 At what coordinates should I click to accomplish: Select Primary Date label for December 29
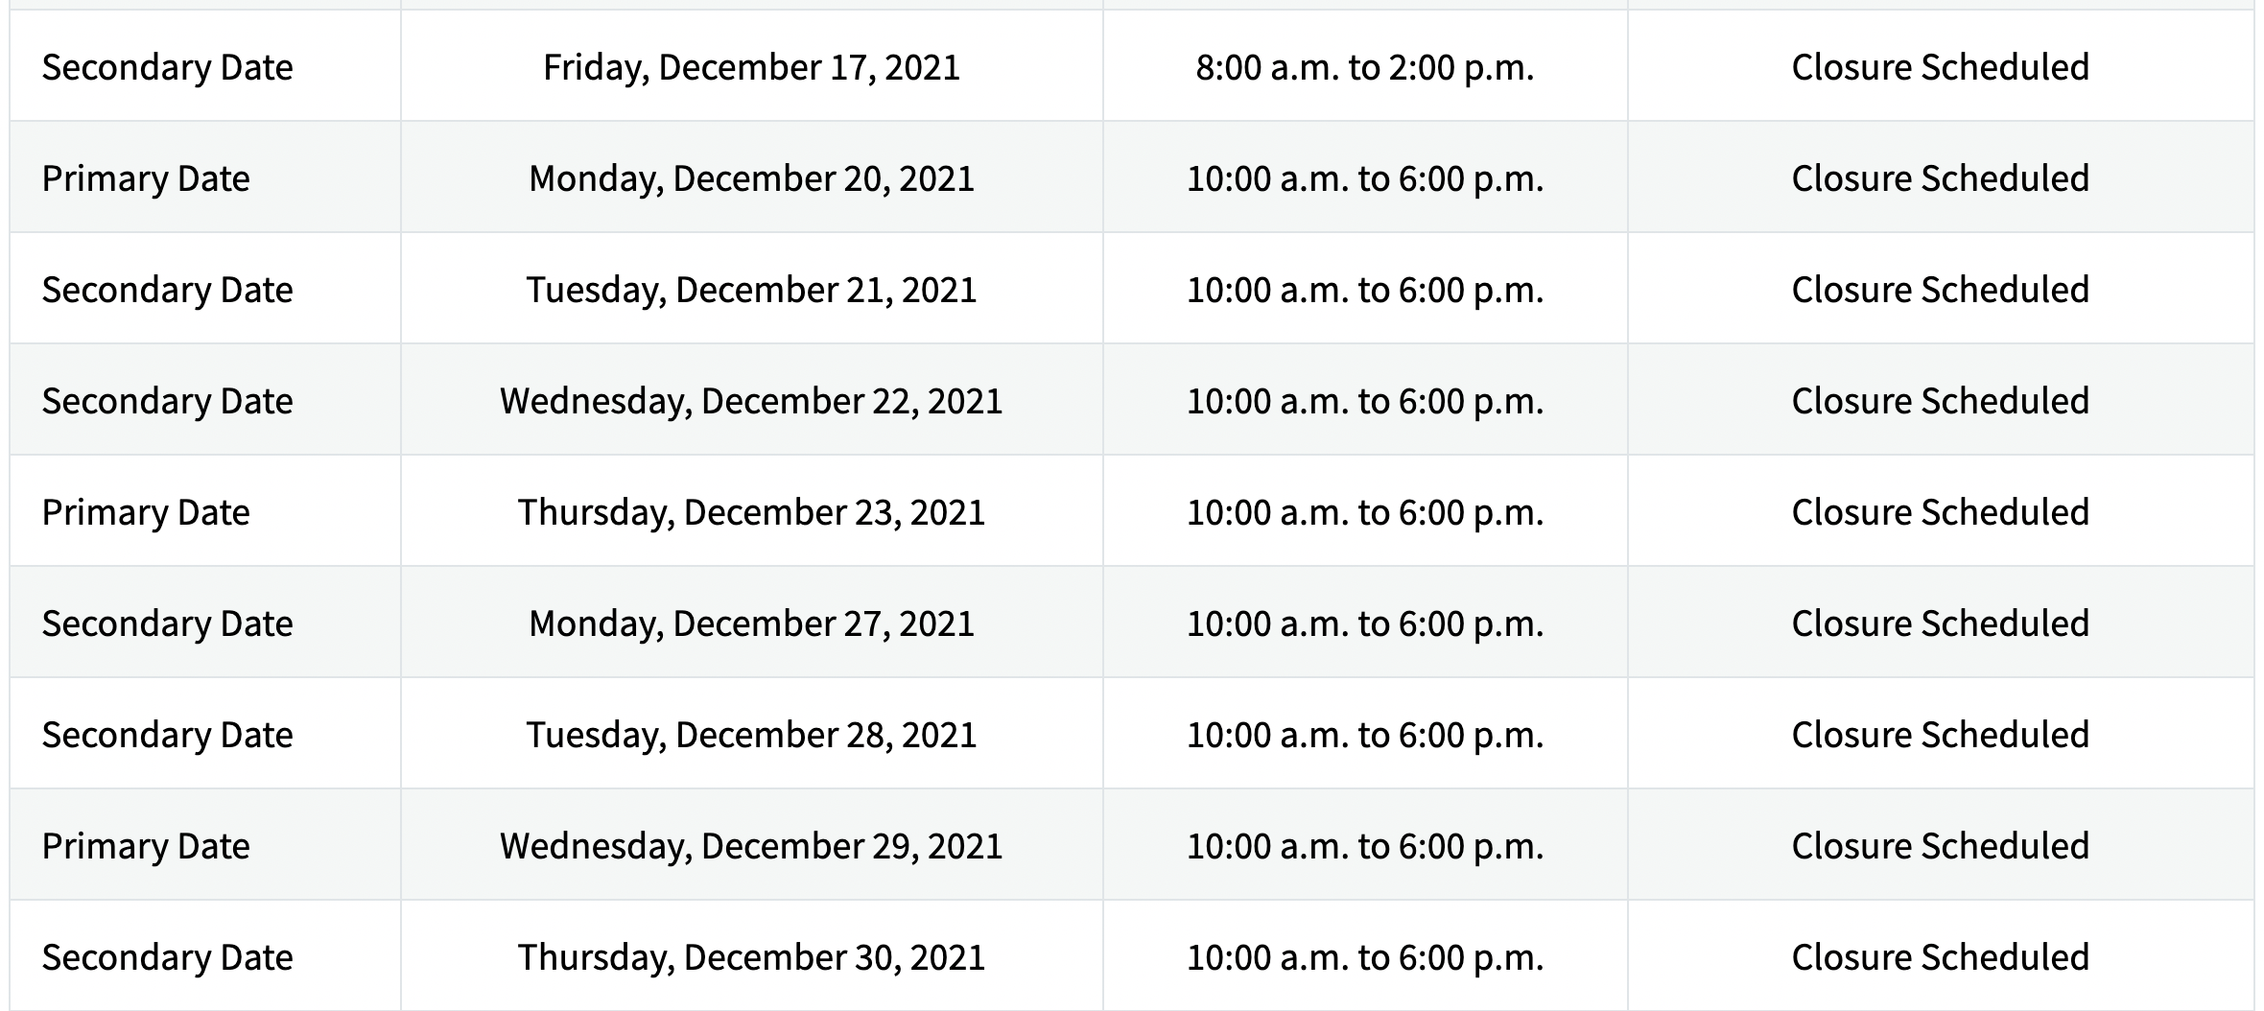146,846
